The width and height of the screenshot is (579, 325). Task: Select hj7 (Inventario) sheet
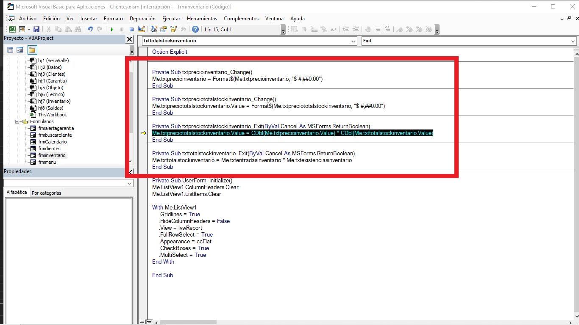(54, 101)
